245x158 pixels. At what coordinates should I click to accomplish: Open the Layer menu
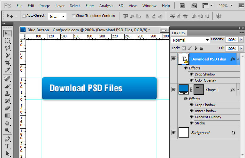(x=60, y=6)
